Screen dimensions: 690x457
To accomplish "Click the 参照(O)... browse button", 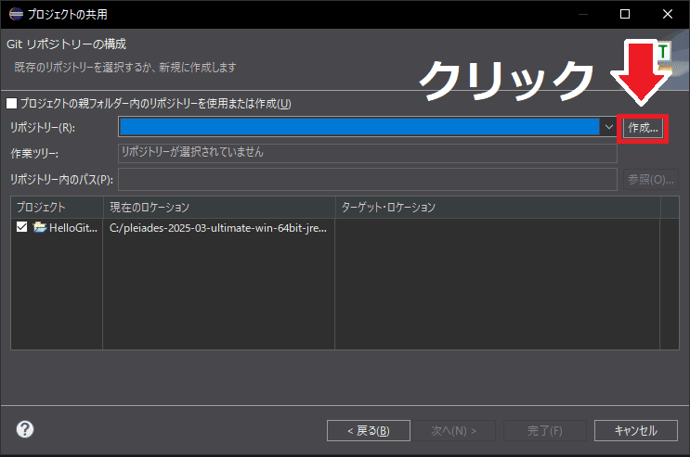I will [651, 179].
